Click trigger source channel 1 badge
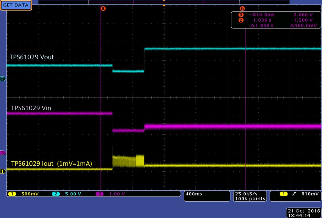This screenshot has height=218, width=322. pyautogui.click(x=283, y=194)
